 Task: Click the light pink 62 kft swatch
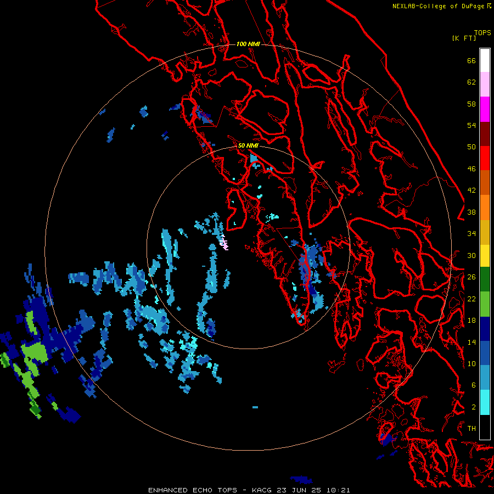tap(485, 85)
